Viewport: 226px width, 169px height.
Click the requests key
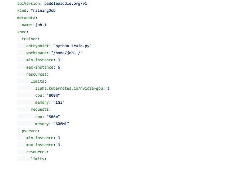(41, 109)
